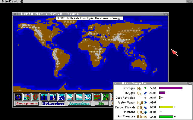
Task: Click the CH4 chemical symbol
Action: [140, 112]
